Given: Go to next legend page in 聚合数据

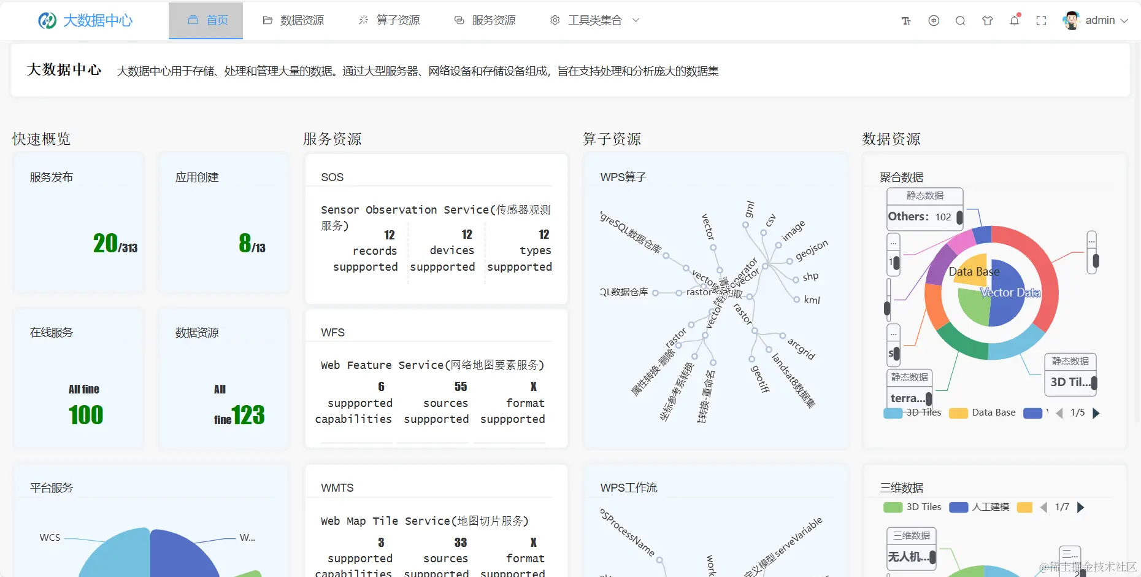Looking at the screenshot, I should pyautogui.click(x=1096, y=413).
